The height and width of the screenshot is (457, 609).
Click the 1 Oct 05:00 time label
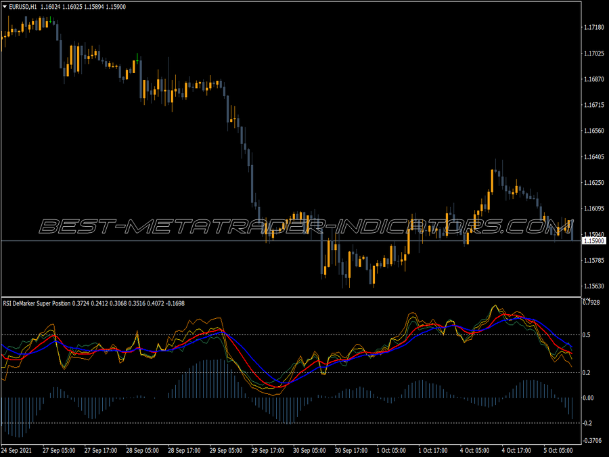(x=392, y=450)
